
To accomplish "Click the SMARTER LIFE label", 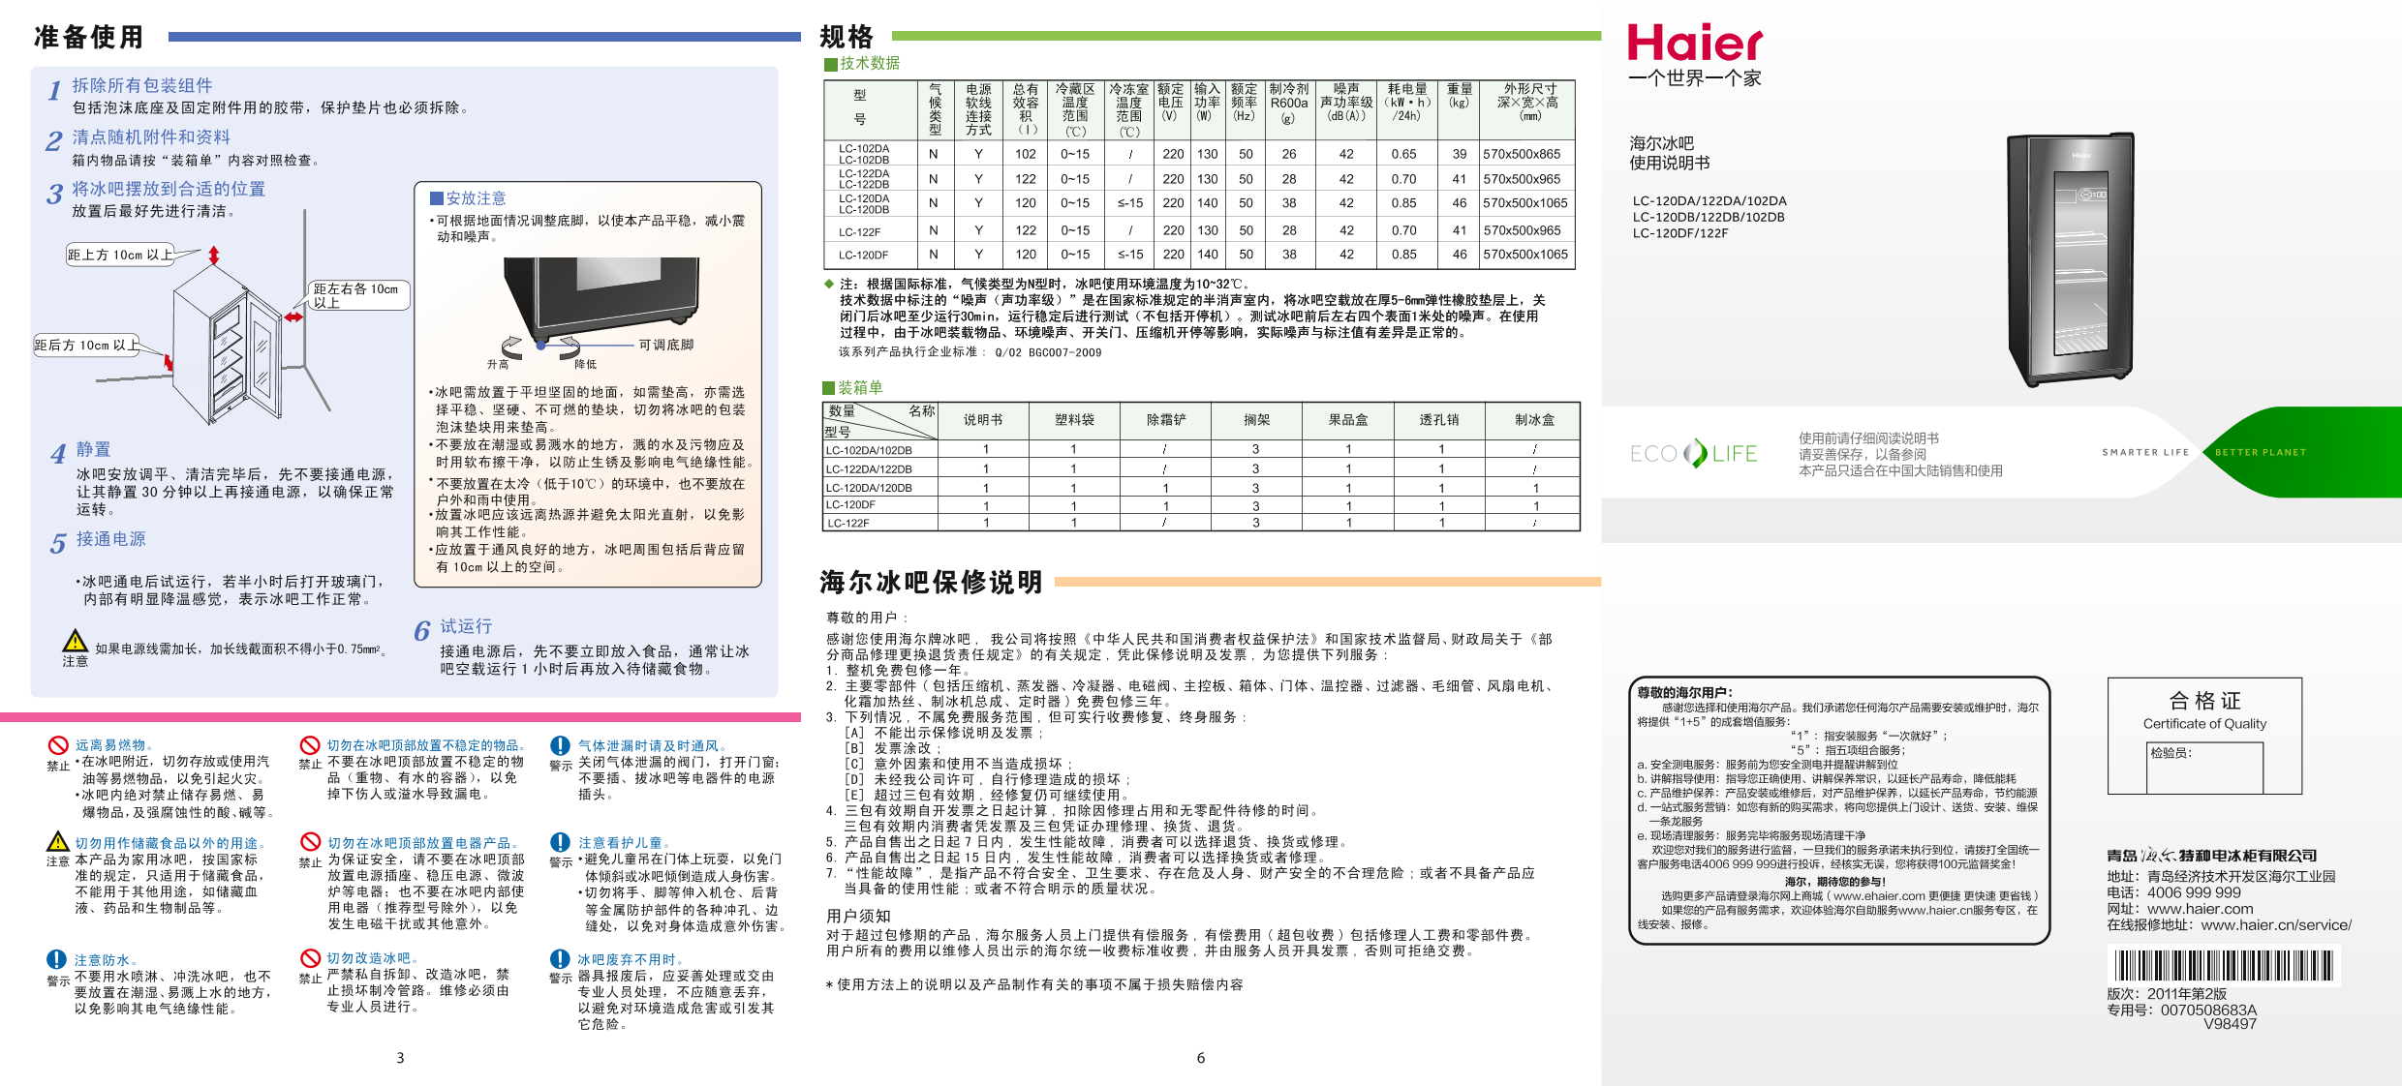I will pos(2145,452).
